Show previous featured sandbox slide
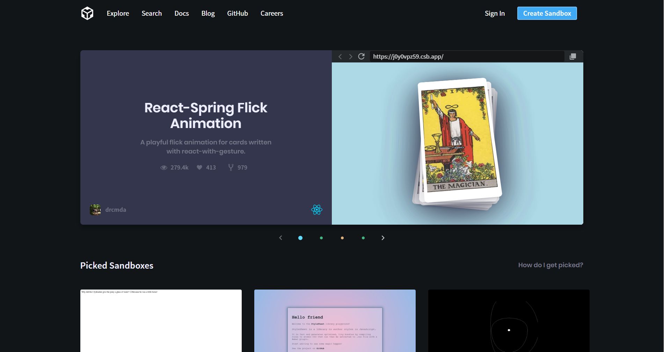 (x=280, y=238)
